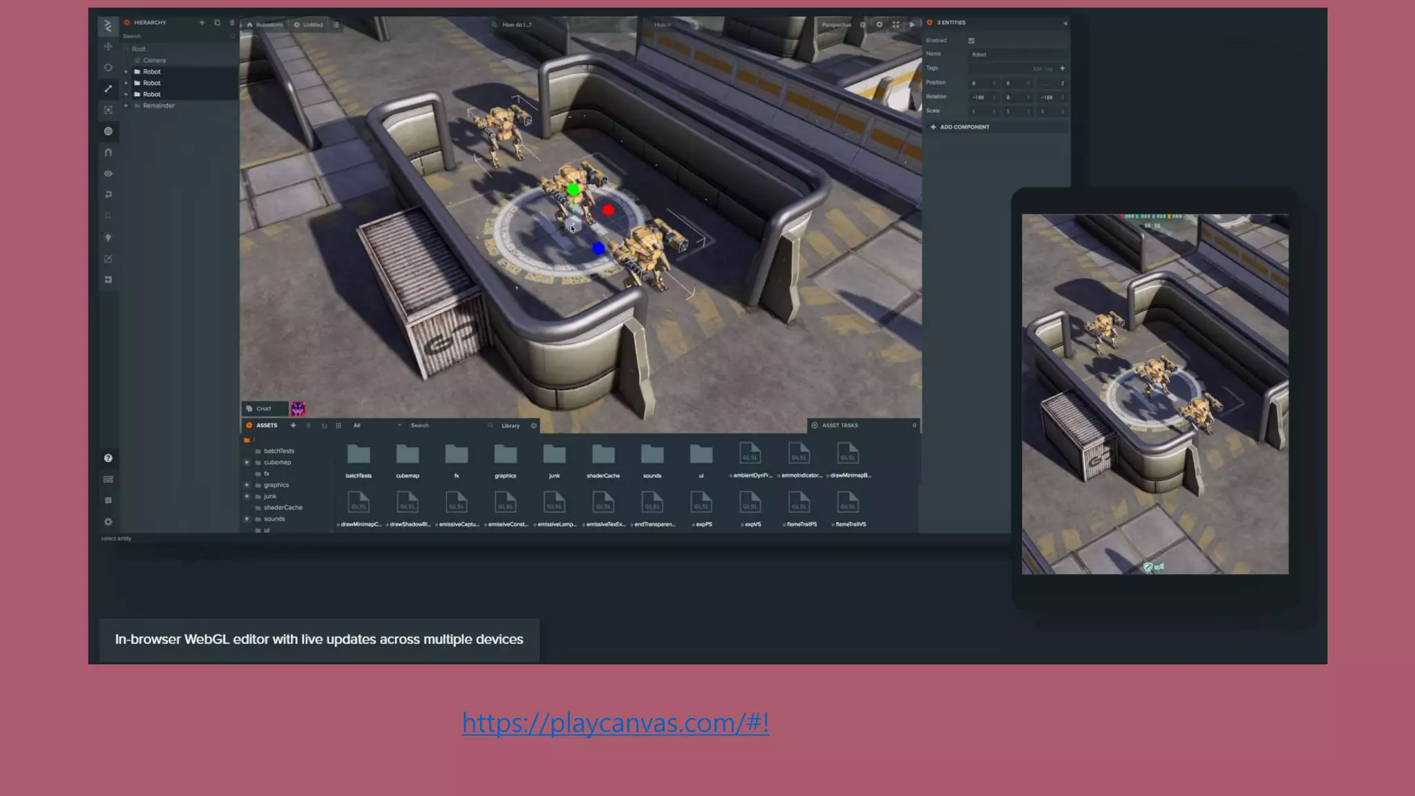Open the Untitled scene settings tab
Image resolution: width=1415 pixels, height=796 pixels.
[308, 25]
